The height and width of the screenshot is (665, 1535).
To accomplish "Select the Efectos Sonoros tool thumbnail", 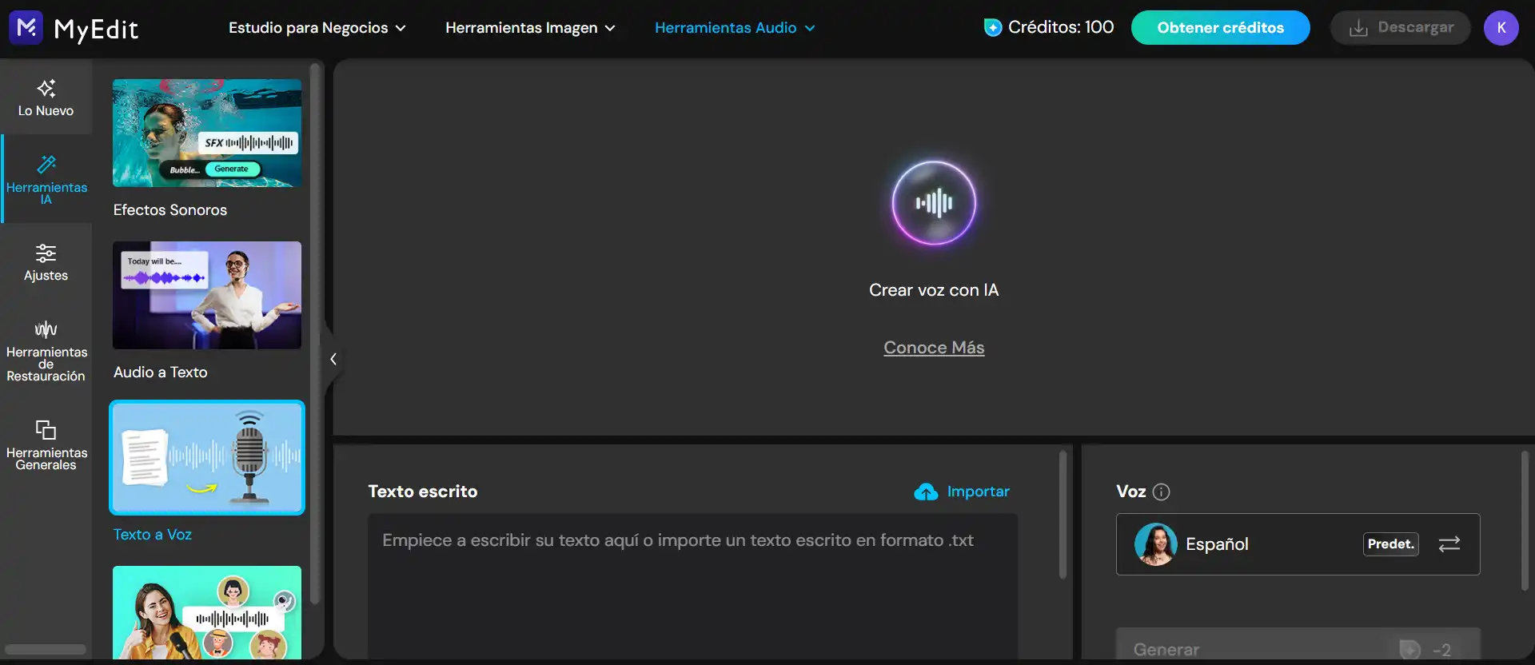I will [207, 133].
